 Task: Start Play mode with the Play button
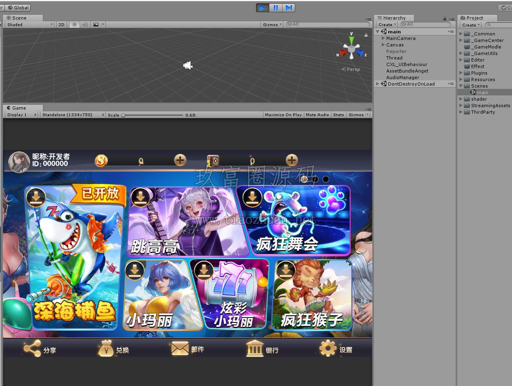[263, 8]
